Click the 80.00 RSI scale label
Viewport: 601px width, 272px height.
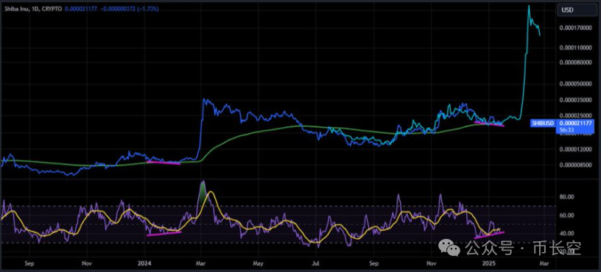(566, 197)
